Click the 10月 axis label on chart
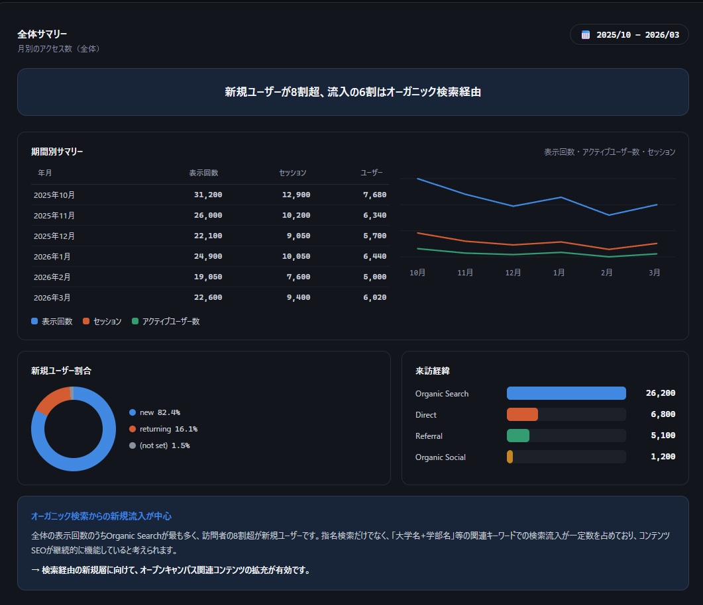 point(417,273)
